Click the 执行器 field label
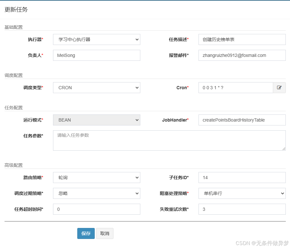This screenshot has width=290, height=248. pyautogui.click(x=36, y=39)
